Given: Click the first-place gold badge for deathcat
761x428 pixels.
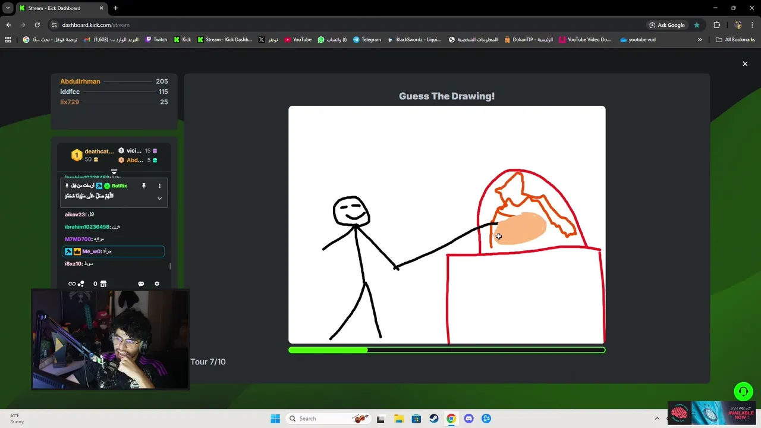Looking at the screenshot, I should (77, 155).
